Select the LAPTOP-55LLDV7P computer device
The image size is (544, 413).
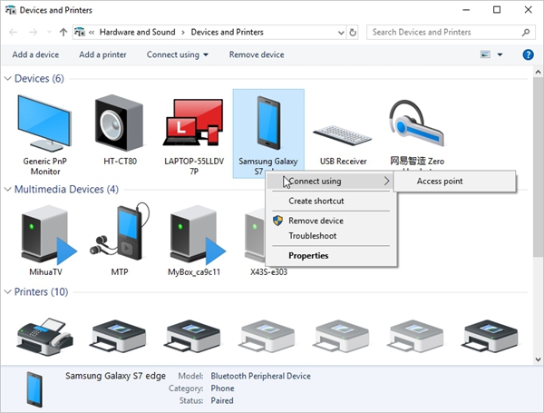click(x=193, y=123)
